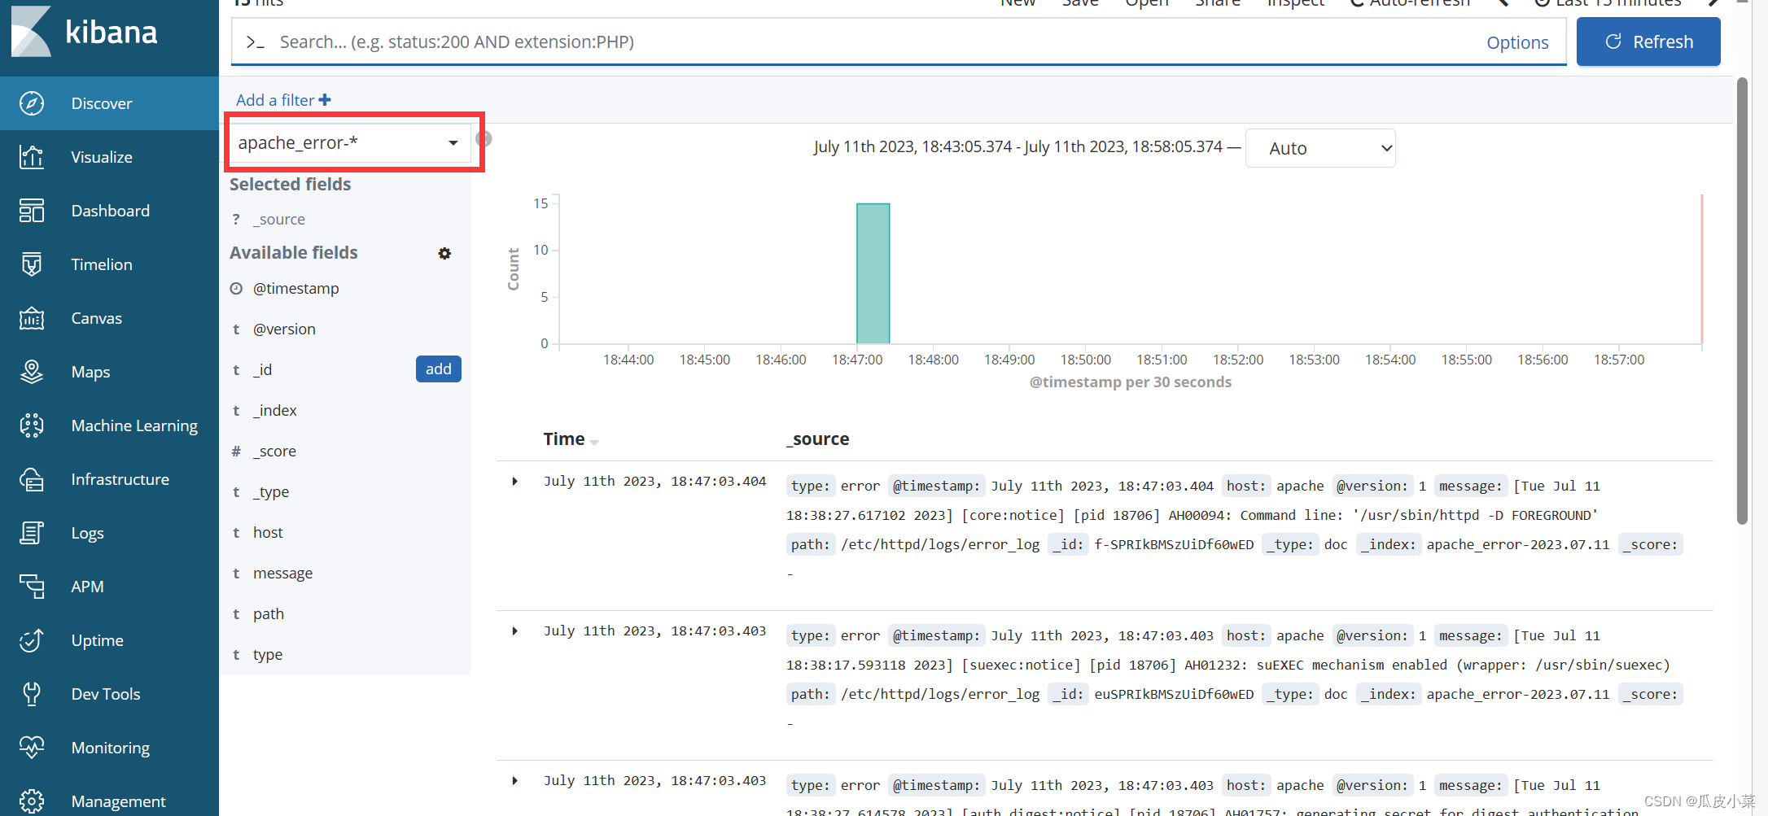
Task: Collapse the fields sidebar with the arrow button
Action: click(x=484, y=139)
